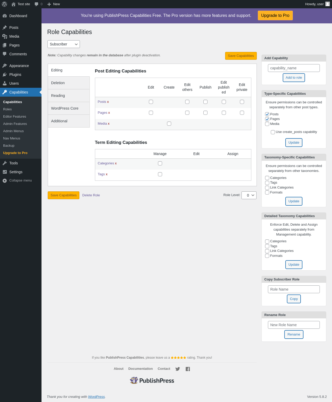332x402 pixels.
Task: Click the Delete Role link
Action: tap(91, 195)
